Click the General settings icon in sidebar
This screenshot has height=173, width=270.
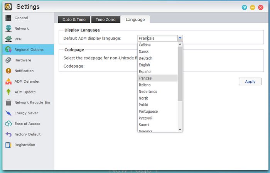point(8,18)
